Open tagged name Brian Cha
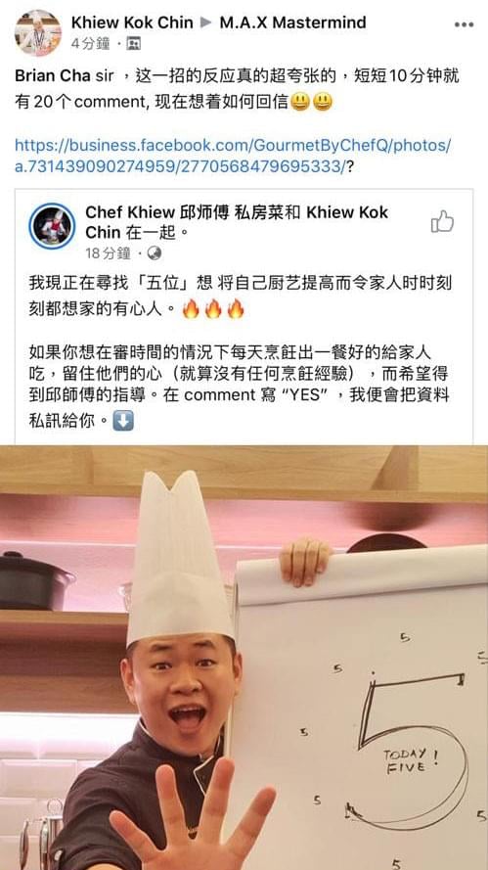The width and height of the screenshot is (488, 870). coord(53,76)
